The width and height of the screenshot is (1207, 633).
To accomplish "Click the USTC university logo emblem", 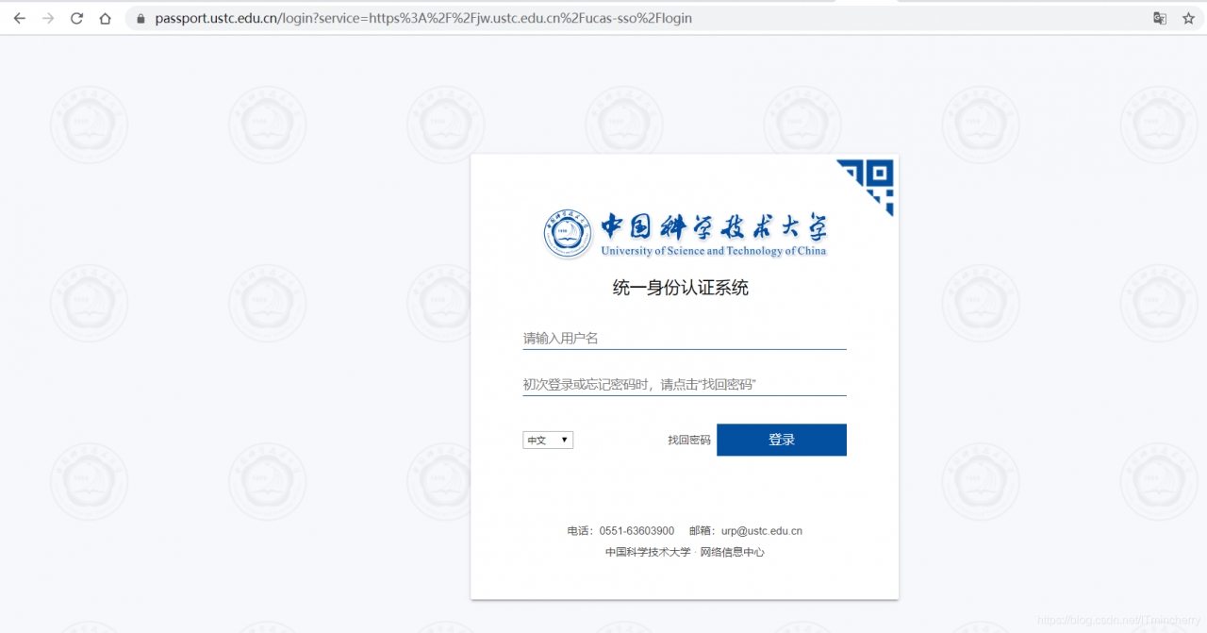I will point(568,234).
